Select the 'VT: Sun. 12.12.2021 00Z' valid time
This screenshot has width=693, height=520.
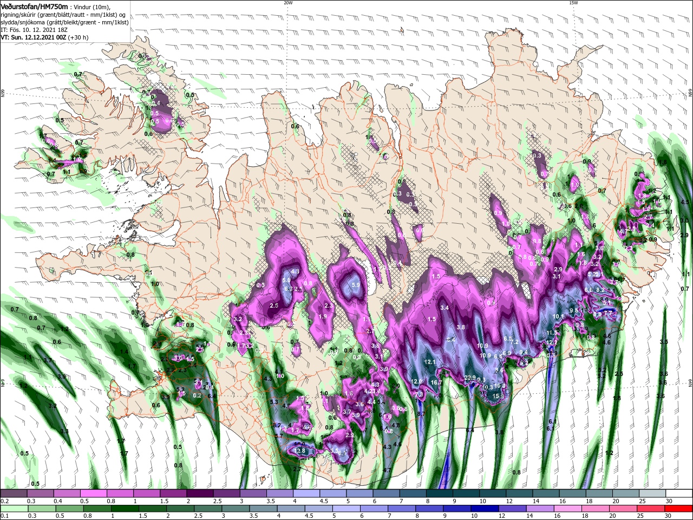pos(33,37)
